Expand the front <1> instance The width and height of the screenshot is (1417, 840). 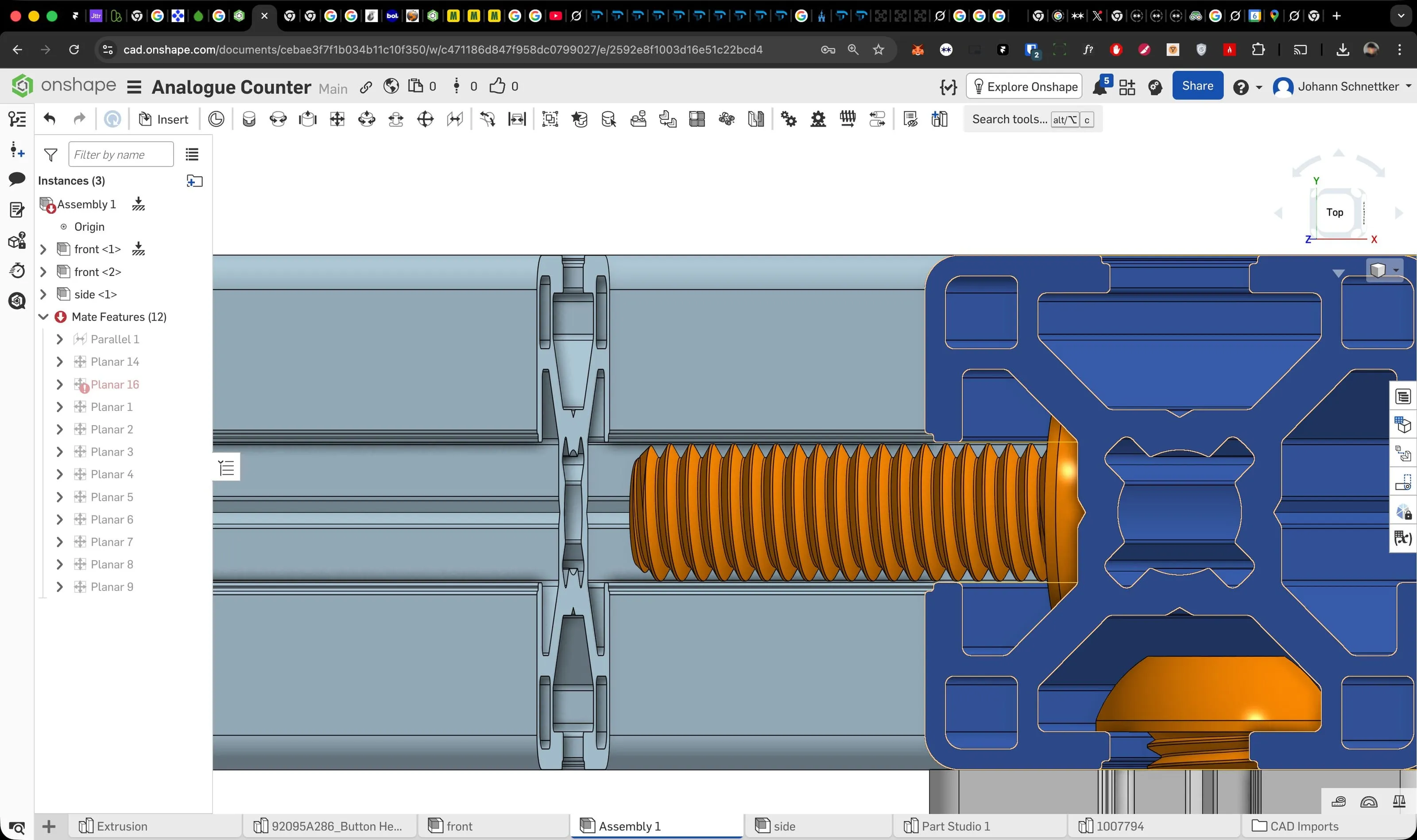tap(43, 249)
